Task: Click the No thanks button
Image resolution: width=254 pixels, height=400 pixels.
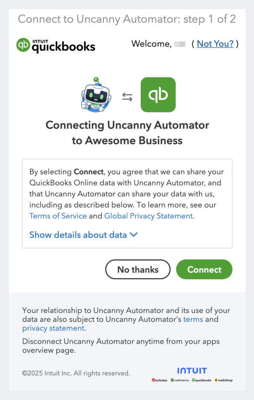Action: (x=138, y=270)
